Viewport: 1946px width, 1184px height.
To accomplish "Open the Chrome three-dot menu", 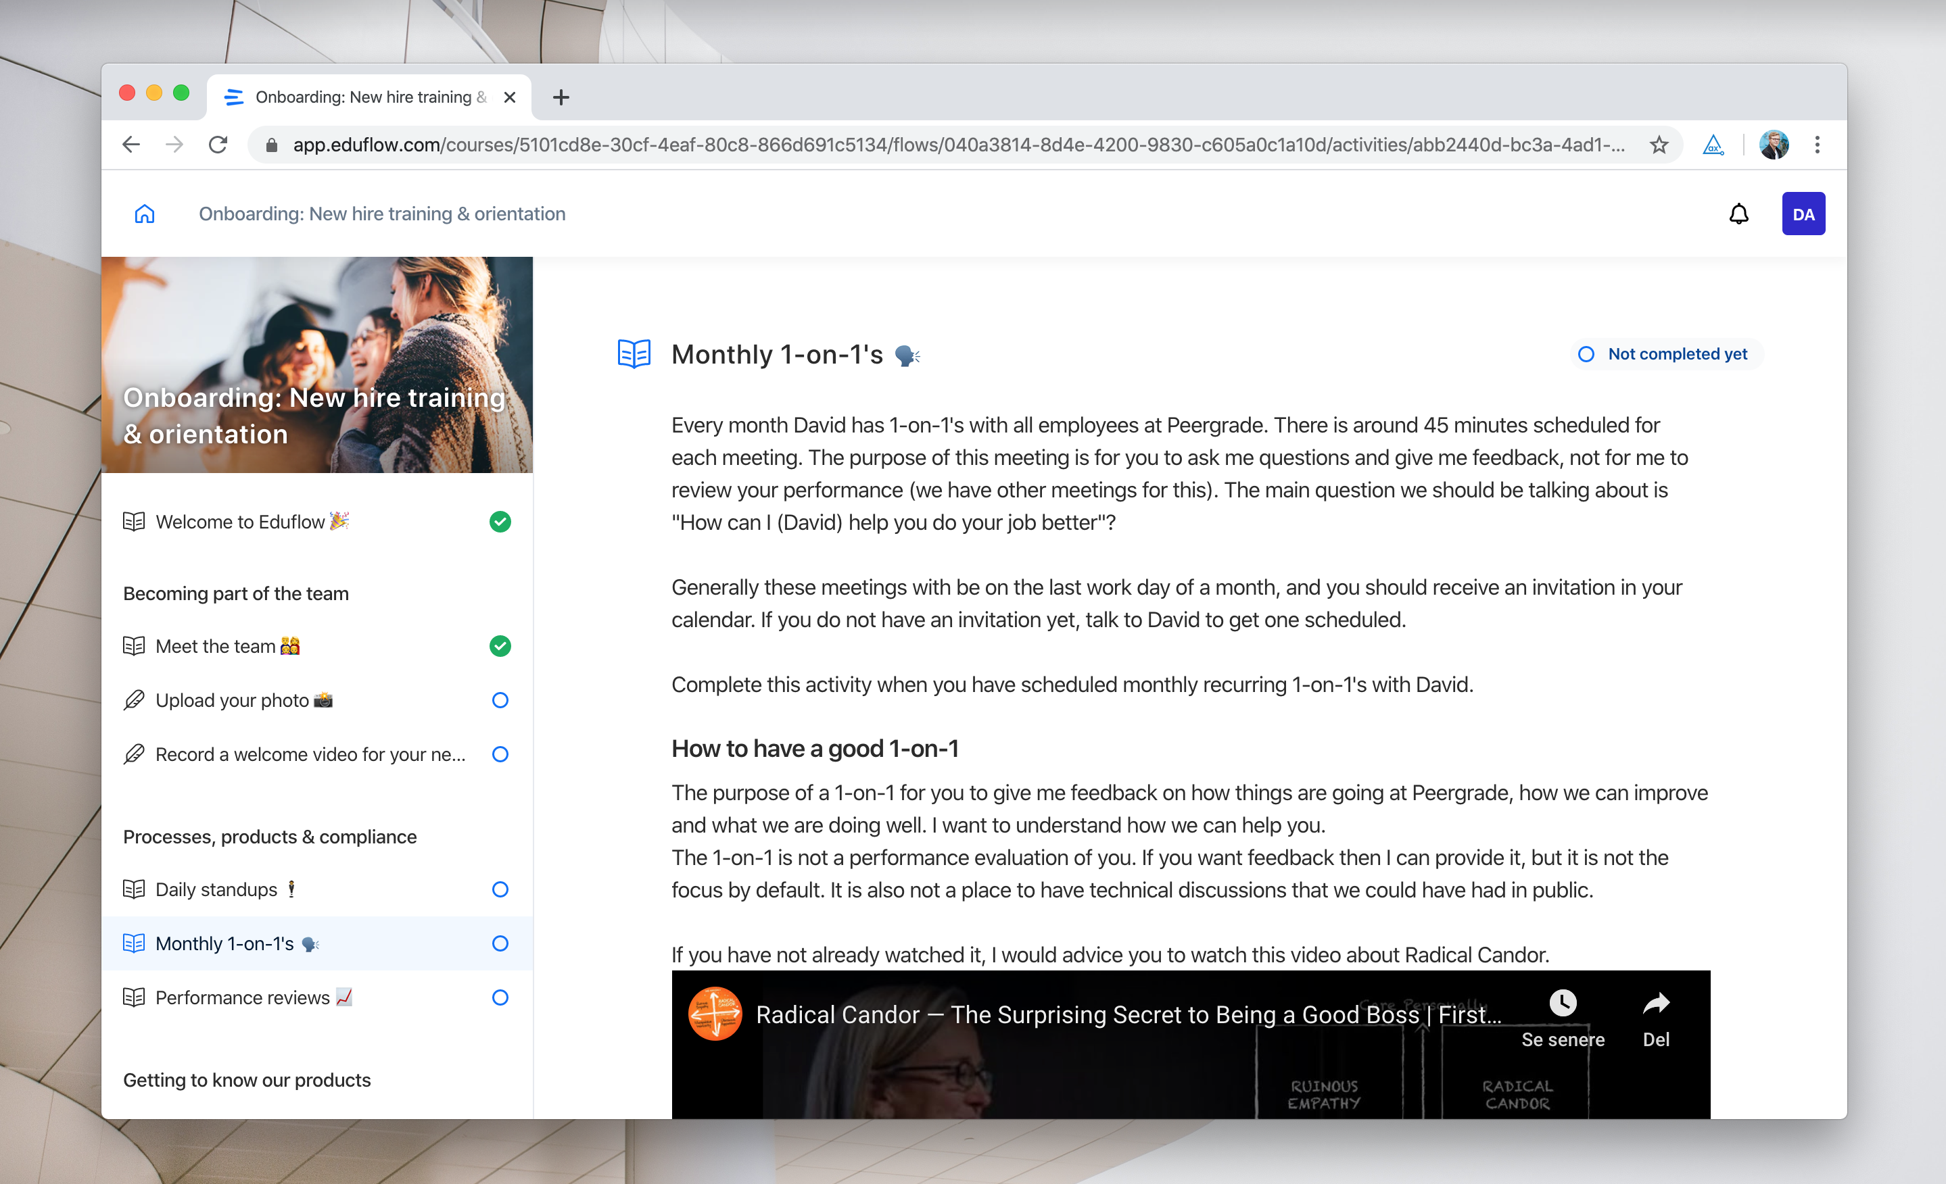I will (1818, 145).
